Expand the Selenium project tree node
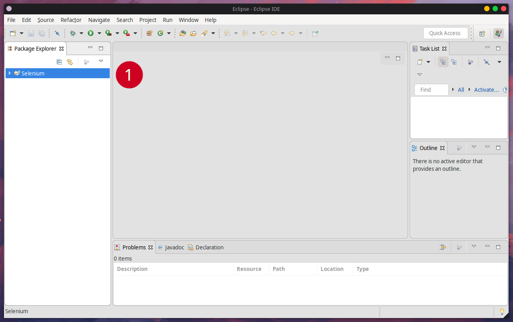This screenshot has width=513, height=322. [x=10, y=73]
